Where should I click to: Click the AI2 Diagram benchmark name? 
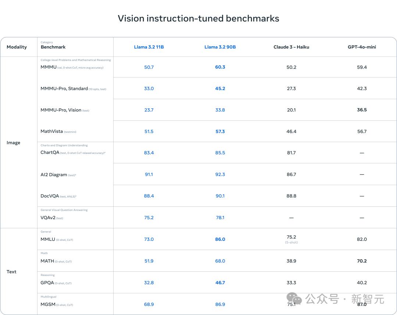(x=54, y=175)
